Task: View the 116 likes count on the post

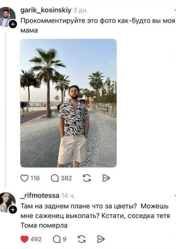Action: [x=35, y=178]
